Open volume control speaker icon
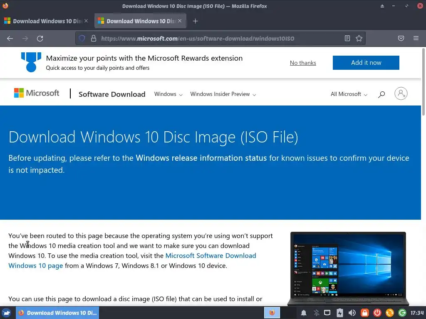The height and width of the screenshot is (319, 426). (x=352, y=313)
